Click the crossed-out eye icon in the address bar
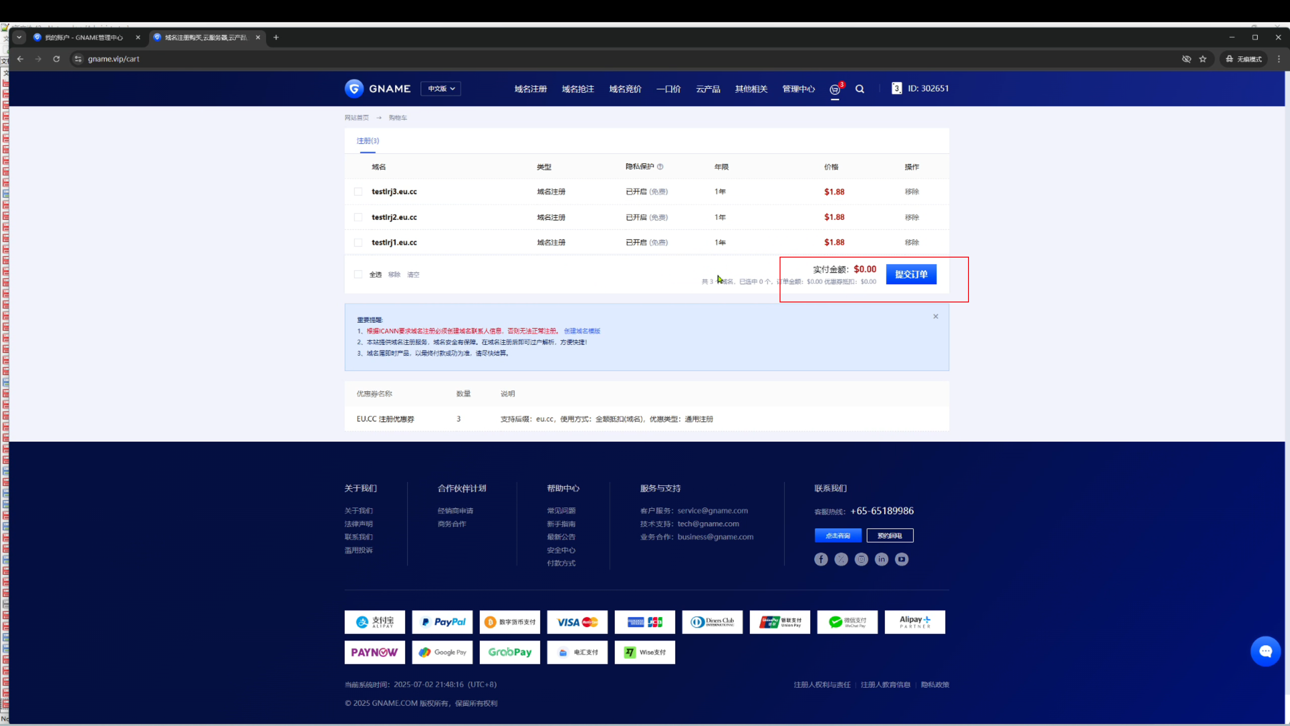Image resolution: width=1290 pixels, height=726 pixels. coord(1187,59)
